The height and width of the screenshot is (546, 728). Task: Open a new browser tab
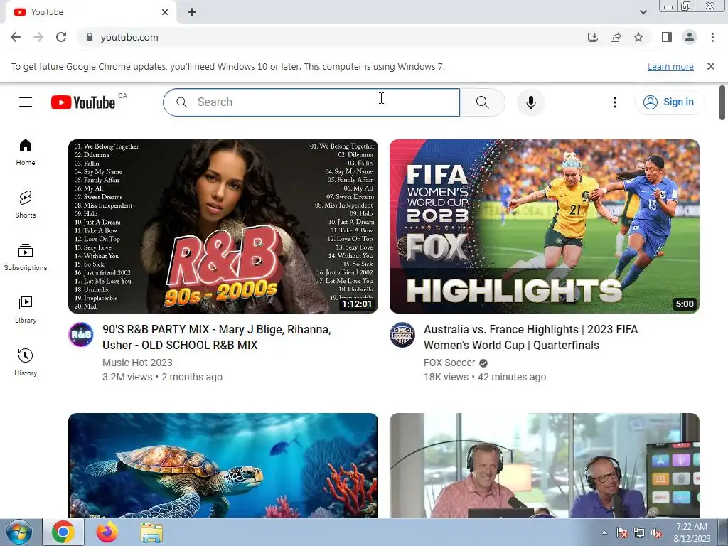coord(192,12)
